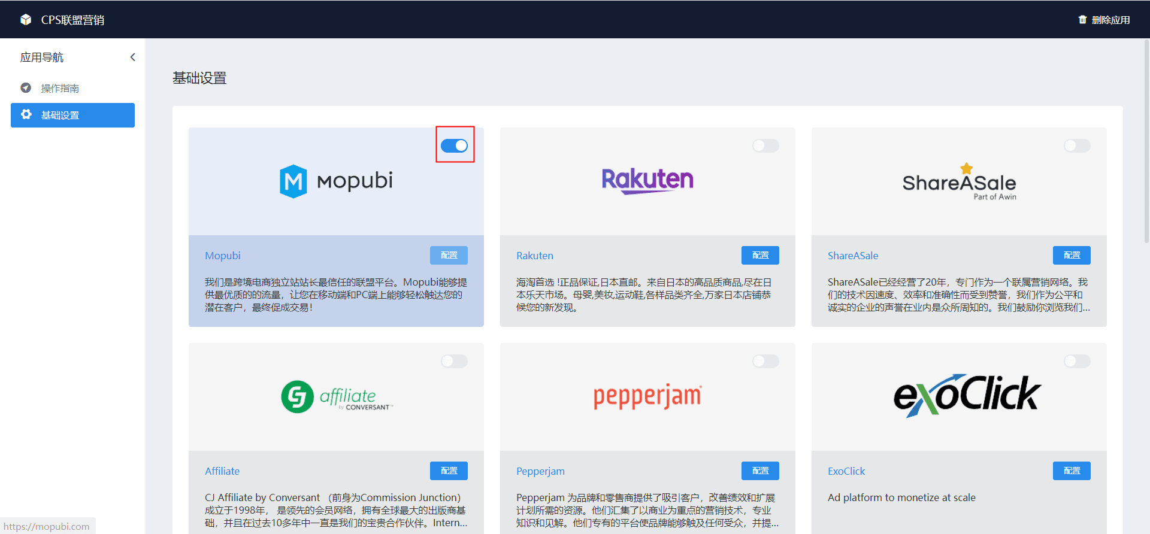Click the Affiliate by Conversant logo
This screenshot has height=534, width=1150.
pos(337,397)
